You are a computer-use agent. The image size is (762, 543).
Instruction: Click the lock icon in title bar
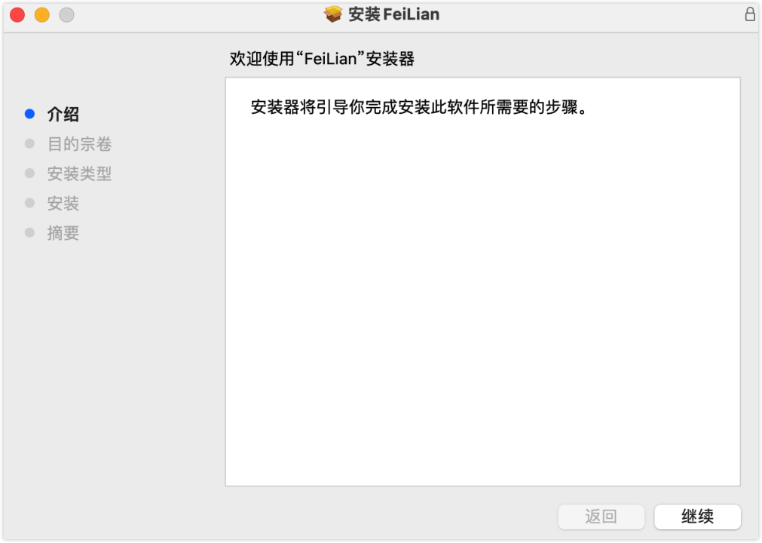tap(750, 14)
